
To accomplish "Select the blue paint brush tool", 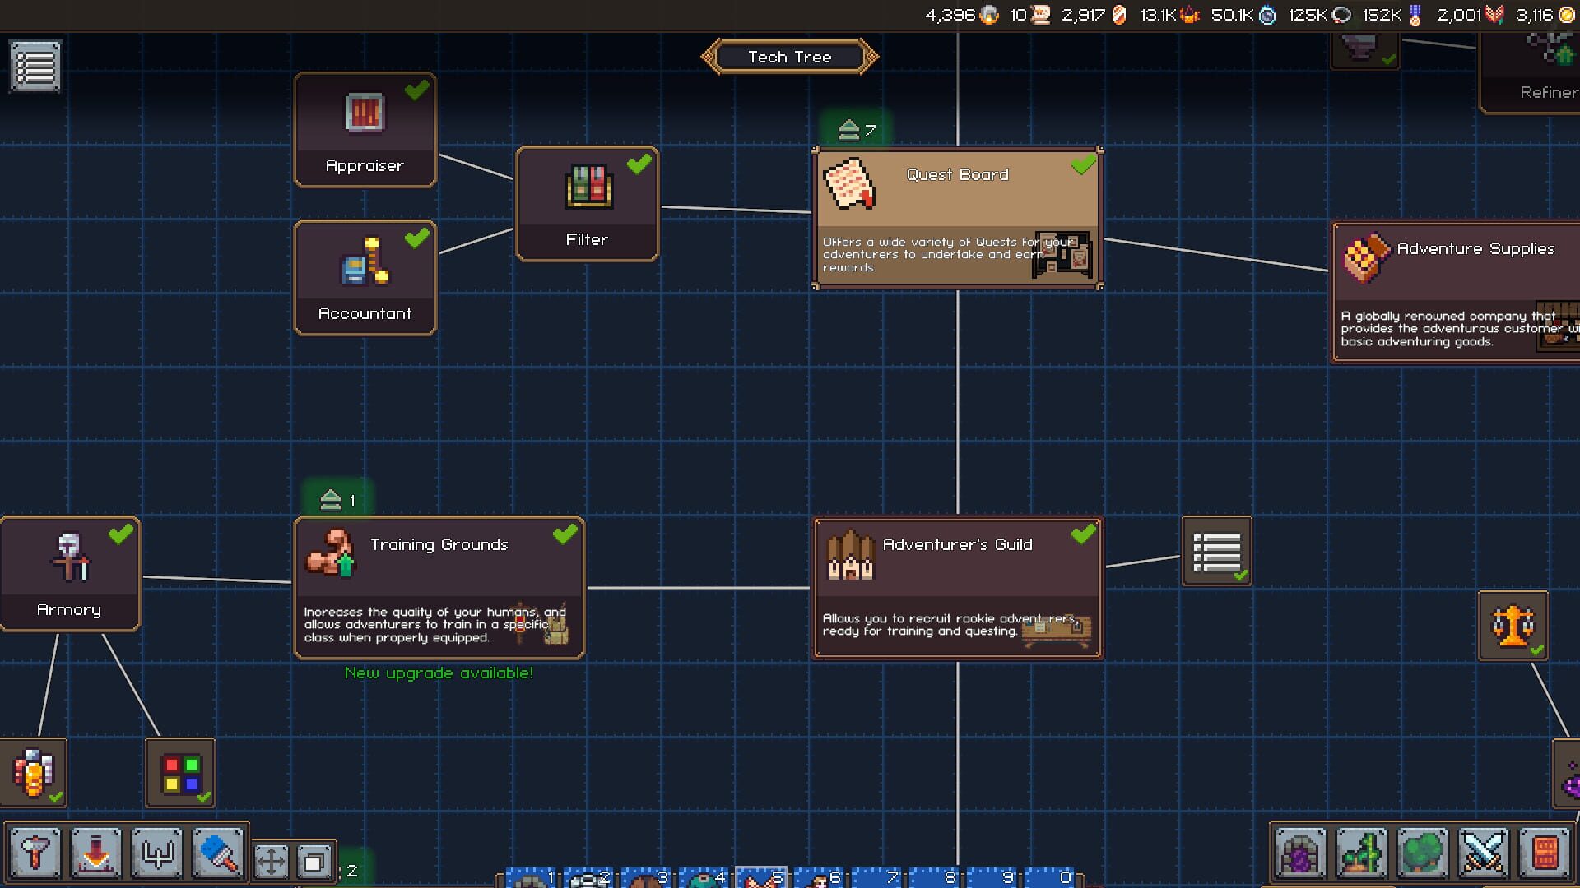I will (218, 853).
